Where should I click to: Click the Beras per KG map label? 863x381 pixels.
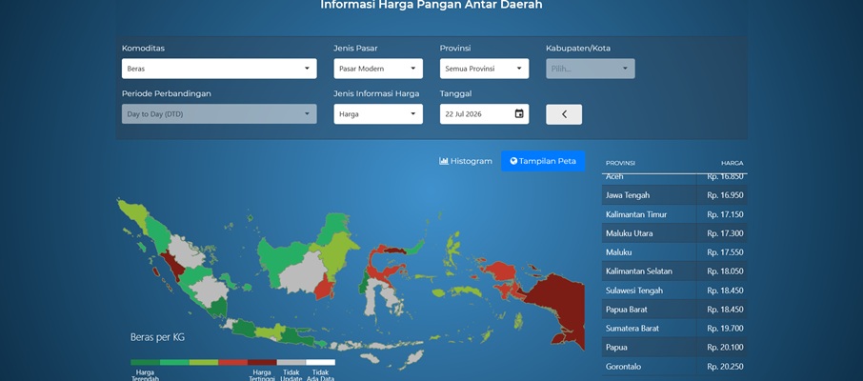pyautogui.click(x=157, y=337)
